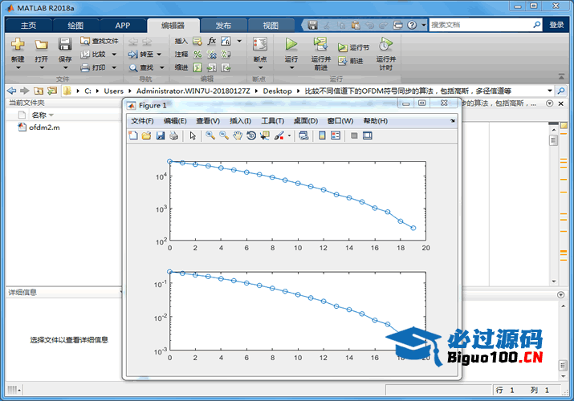This screenshot has height=401, width=574.
Task: Toggle Insert Colorbar in Figure toolbar
Action: click(x=322, y=136)
